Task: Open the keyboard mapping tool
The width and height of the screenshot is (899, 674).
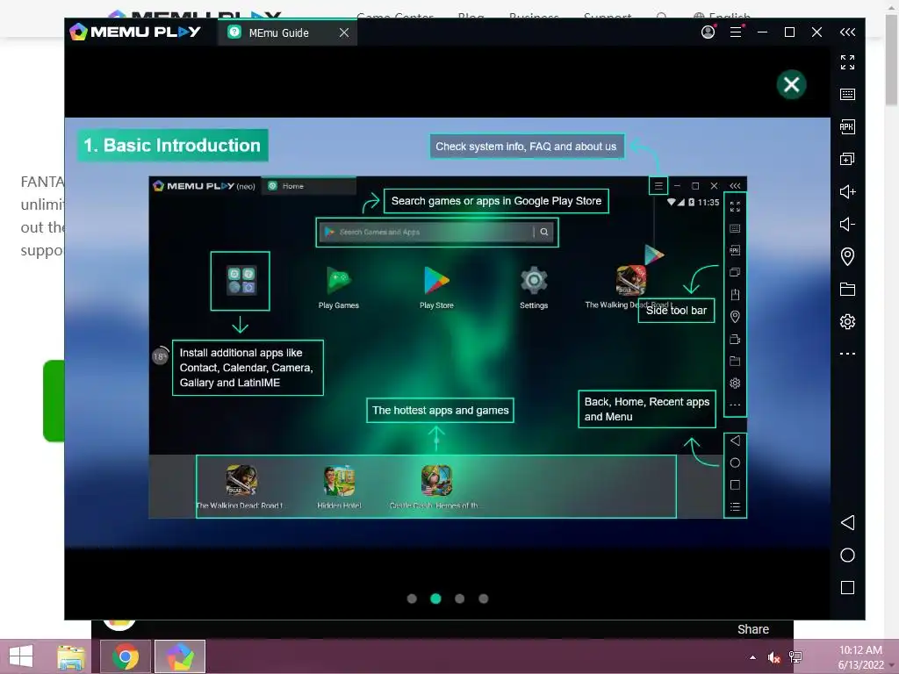Action: 847,94
